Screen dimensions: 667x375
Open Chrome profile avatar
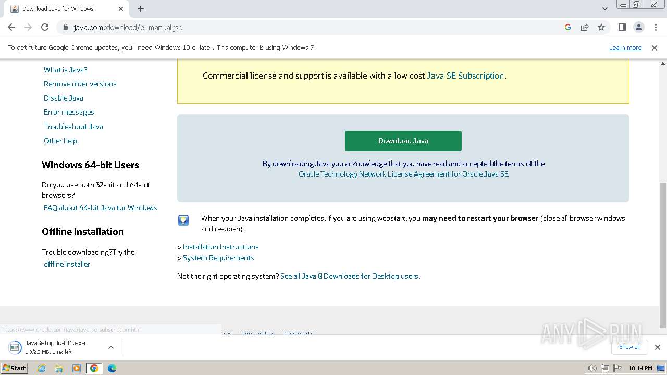point(639,27)
